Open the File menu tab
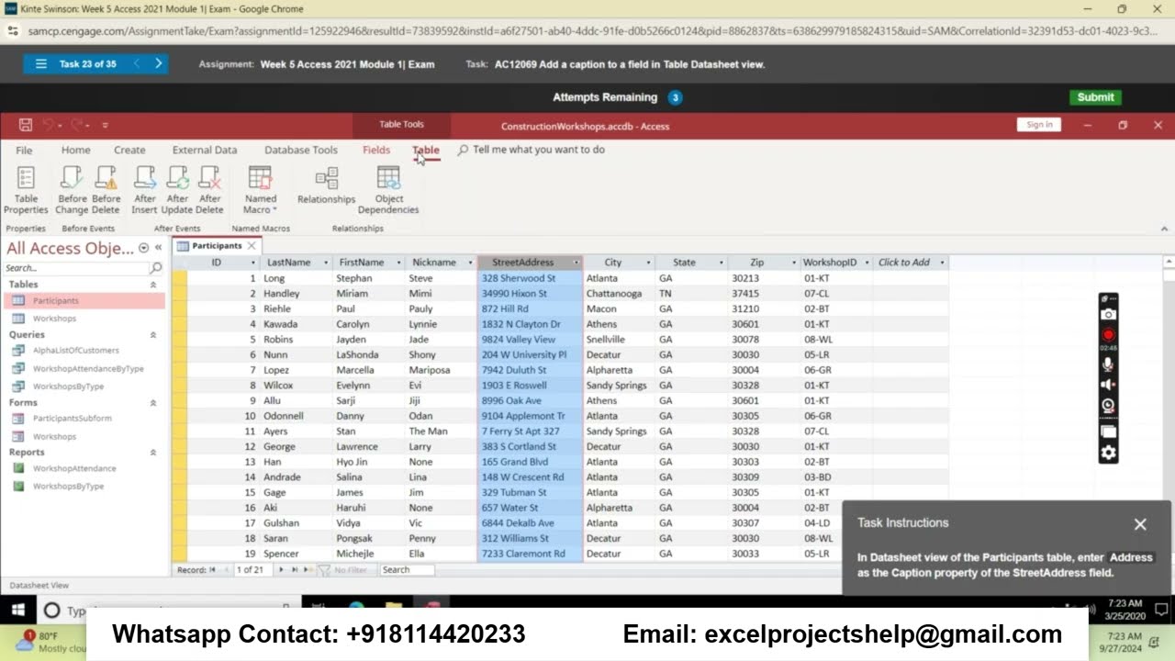 click(x=24, y=150)
